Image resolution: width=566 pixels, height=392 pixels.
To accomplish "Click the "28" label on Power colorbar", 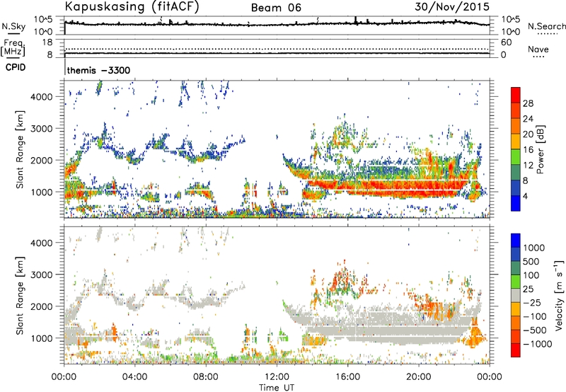I will 528,103.
